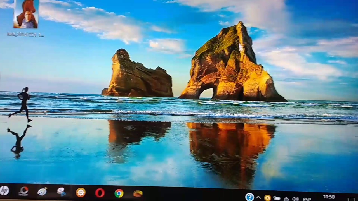Open the clock showing 11:50

329,197
